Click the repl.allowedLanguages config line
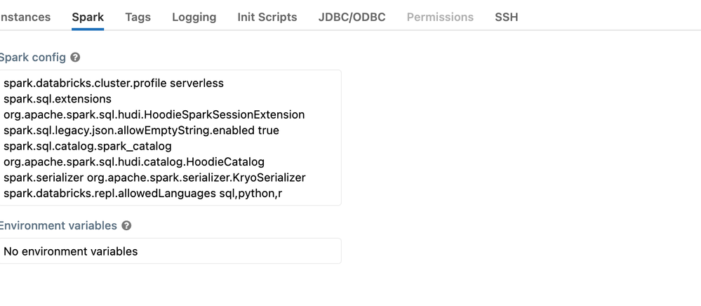701x306 pixels. (x=142, y=193)
